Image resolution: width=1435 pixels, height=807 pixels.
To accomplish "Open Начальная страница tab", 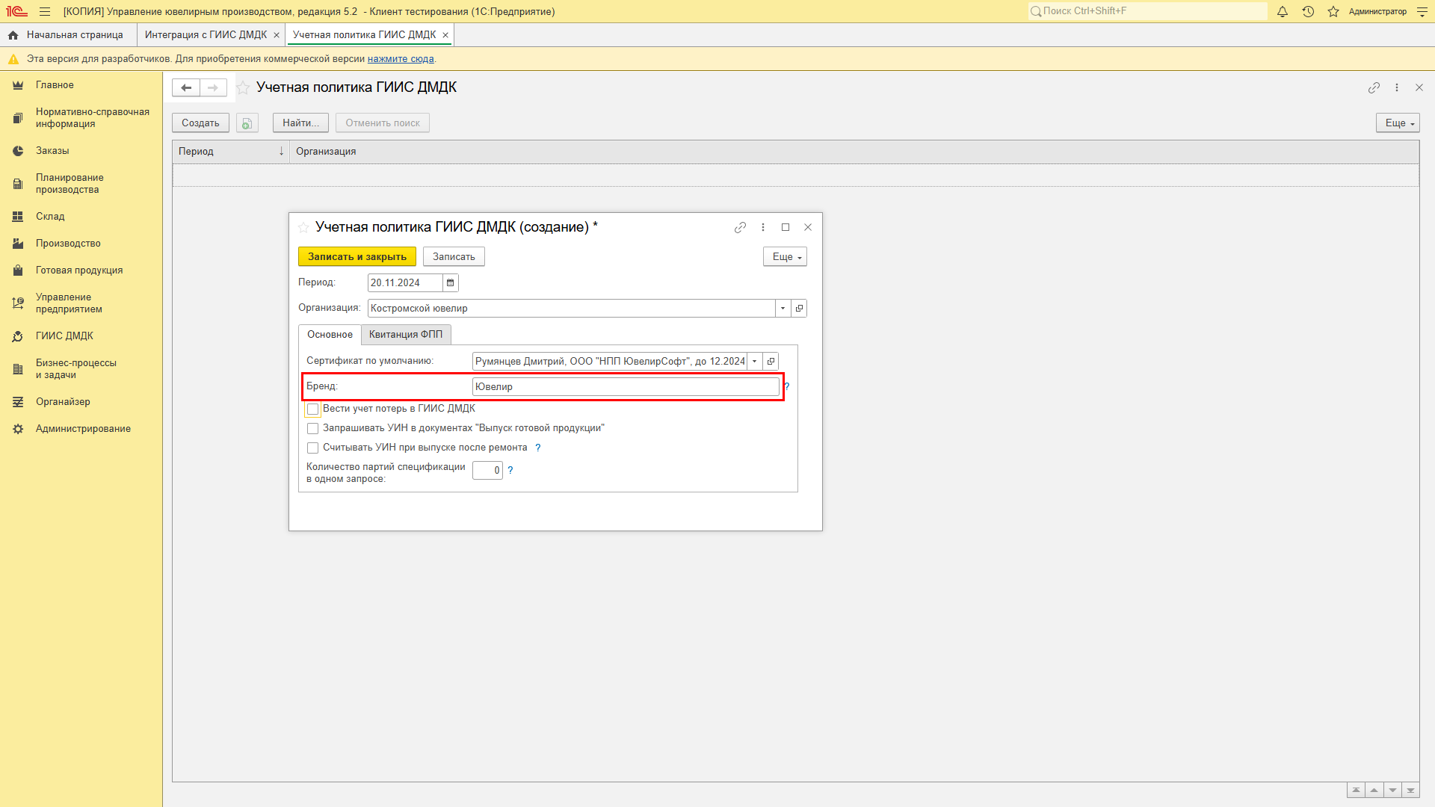I will [x=75, y=35].
